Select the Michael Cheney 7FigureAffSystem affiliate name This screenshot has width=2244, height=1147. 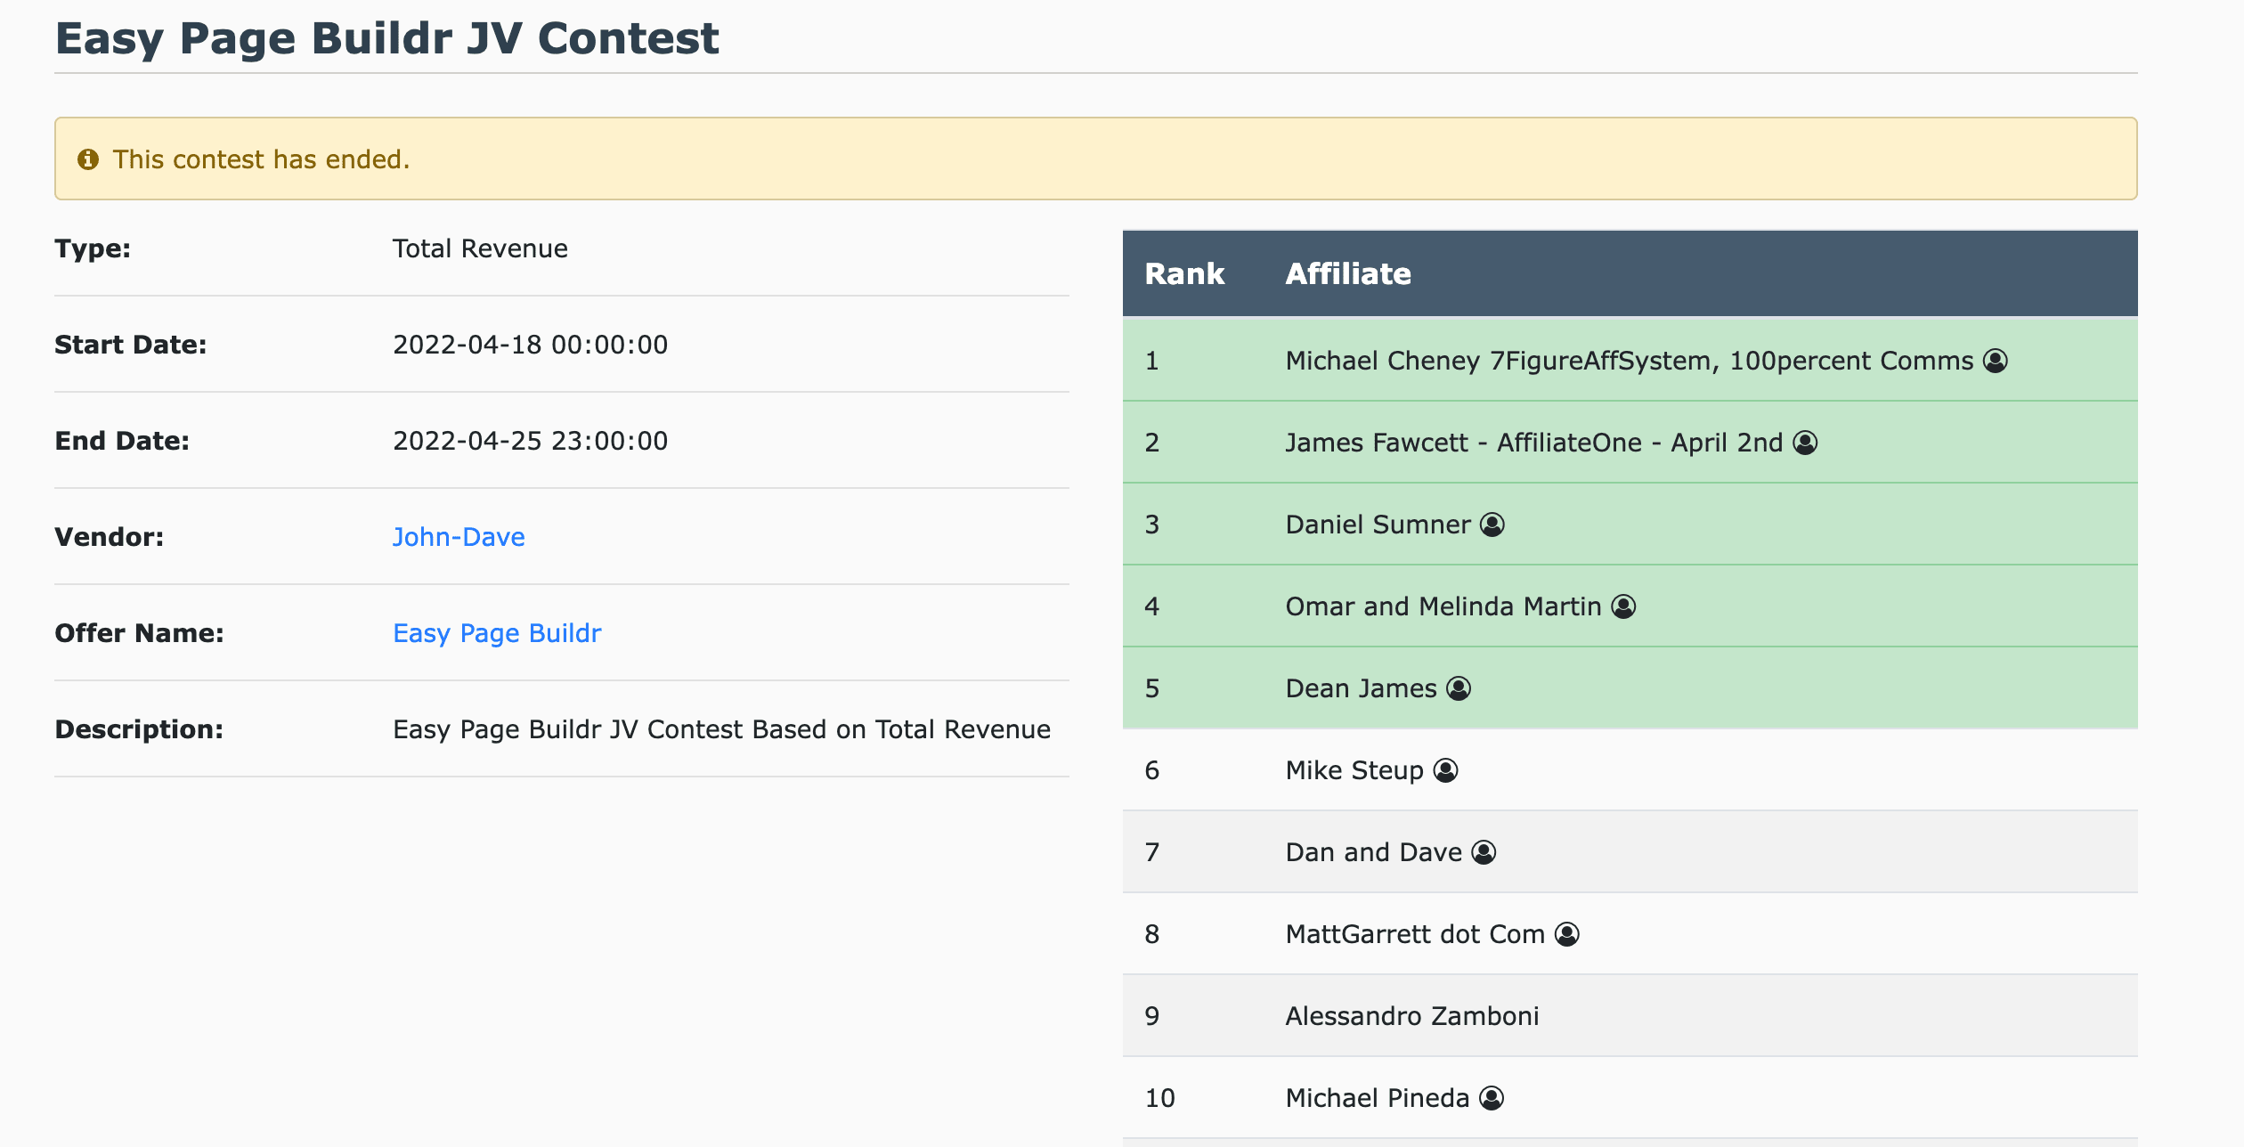(1630, 361)
